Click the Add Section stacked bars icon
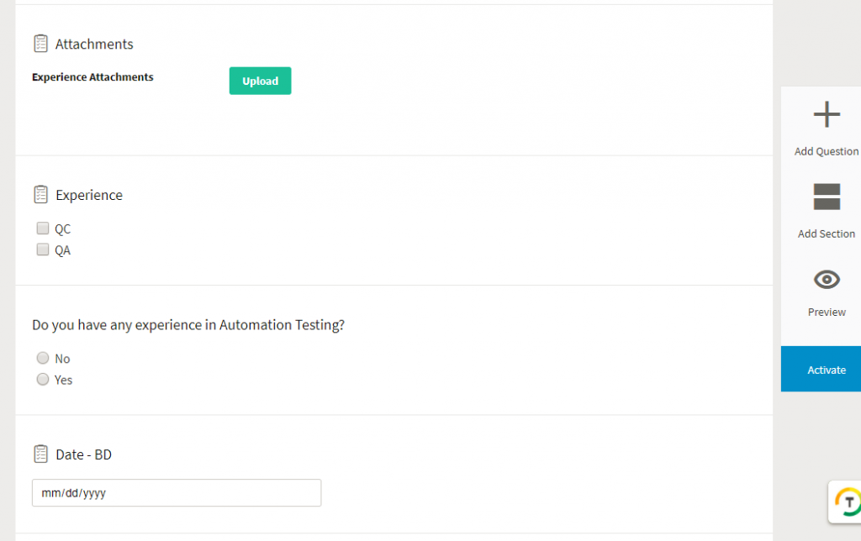The height and width of the screenshot is (541, 861). click(827, 197)
